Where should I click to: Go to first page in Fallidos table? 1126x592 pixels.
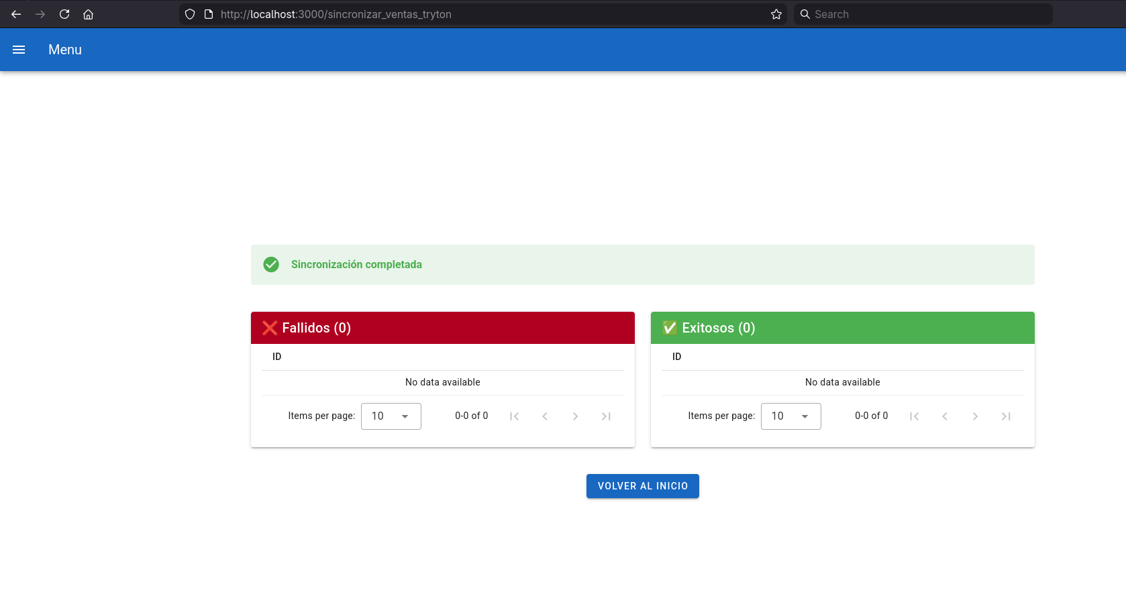click(x=514, y=416)
